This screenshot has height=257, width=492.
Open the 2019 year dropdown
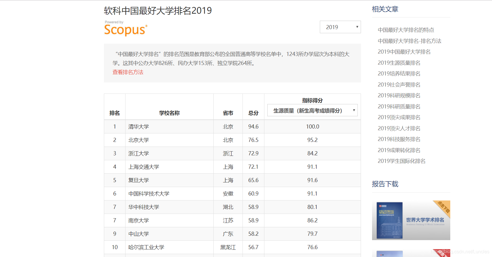tap(340, 27)
